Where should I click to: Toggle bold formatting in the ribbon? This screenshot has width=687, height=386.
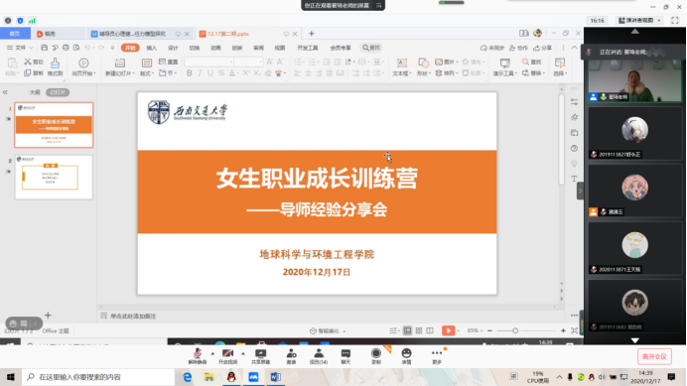coord(190,73)
